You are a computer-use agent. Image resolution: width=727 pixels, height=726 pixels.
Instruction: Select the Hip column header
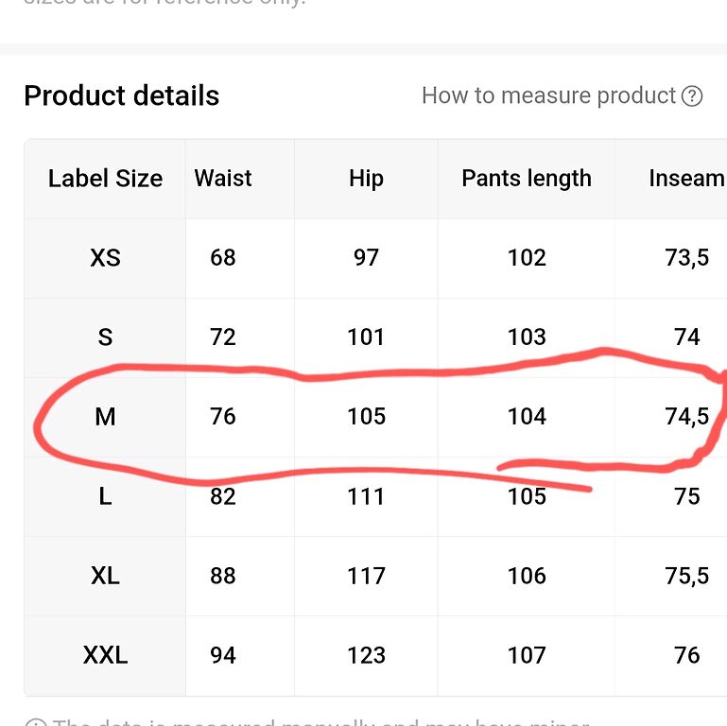(x=366, y=179)
